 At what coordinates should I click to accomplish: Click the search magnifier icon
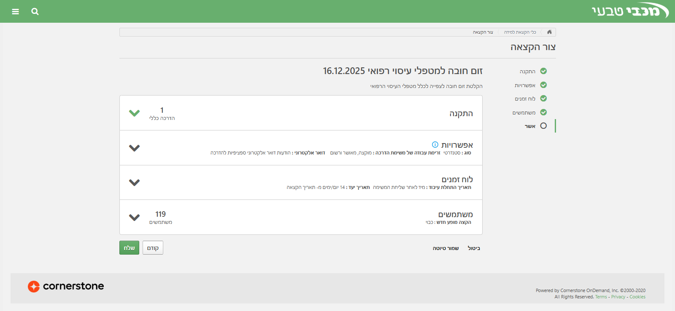click(35, 11)
